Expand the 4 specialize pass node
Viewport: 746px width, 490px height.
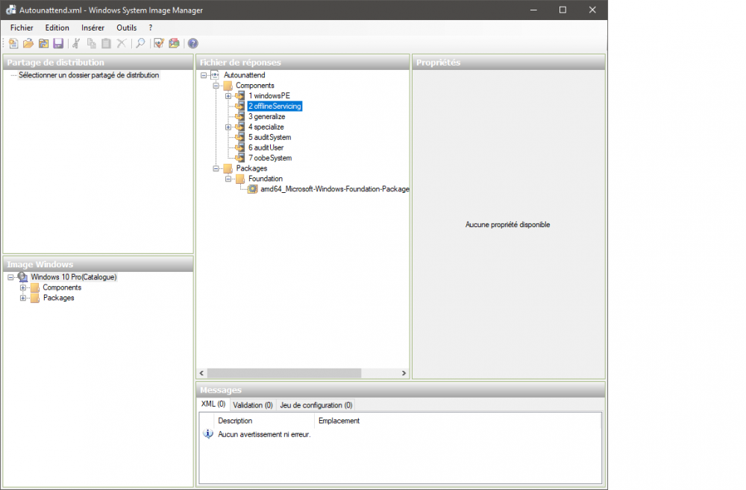228,127
